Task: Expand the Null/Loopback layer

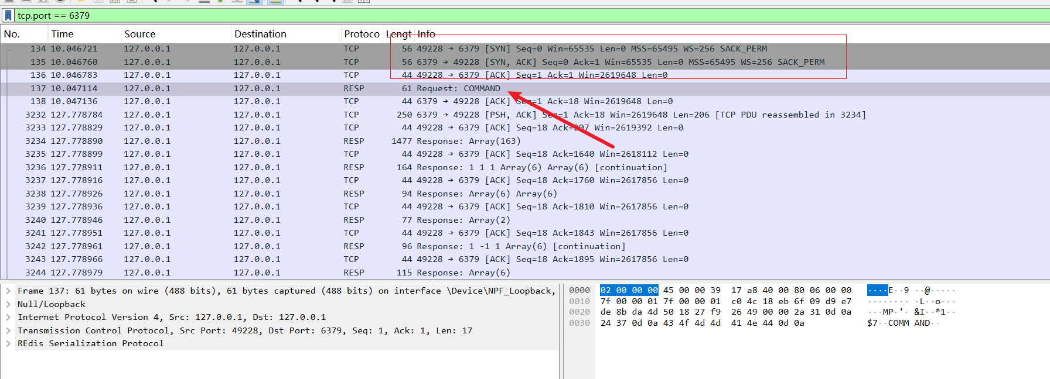Action: (8, 304)
